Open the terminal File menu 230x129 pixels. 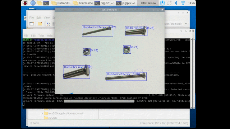pos(26,36)
